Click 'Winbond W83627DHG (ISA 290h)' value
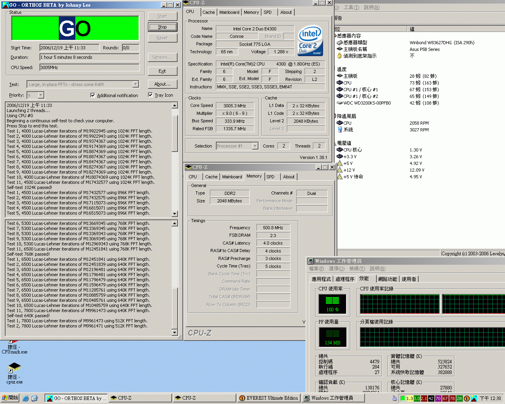505x404 pixels. pyautogui.click(x=442, y=43)
